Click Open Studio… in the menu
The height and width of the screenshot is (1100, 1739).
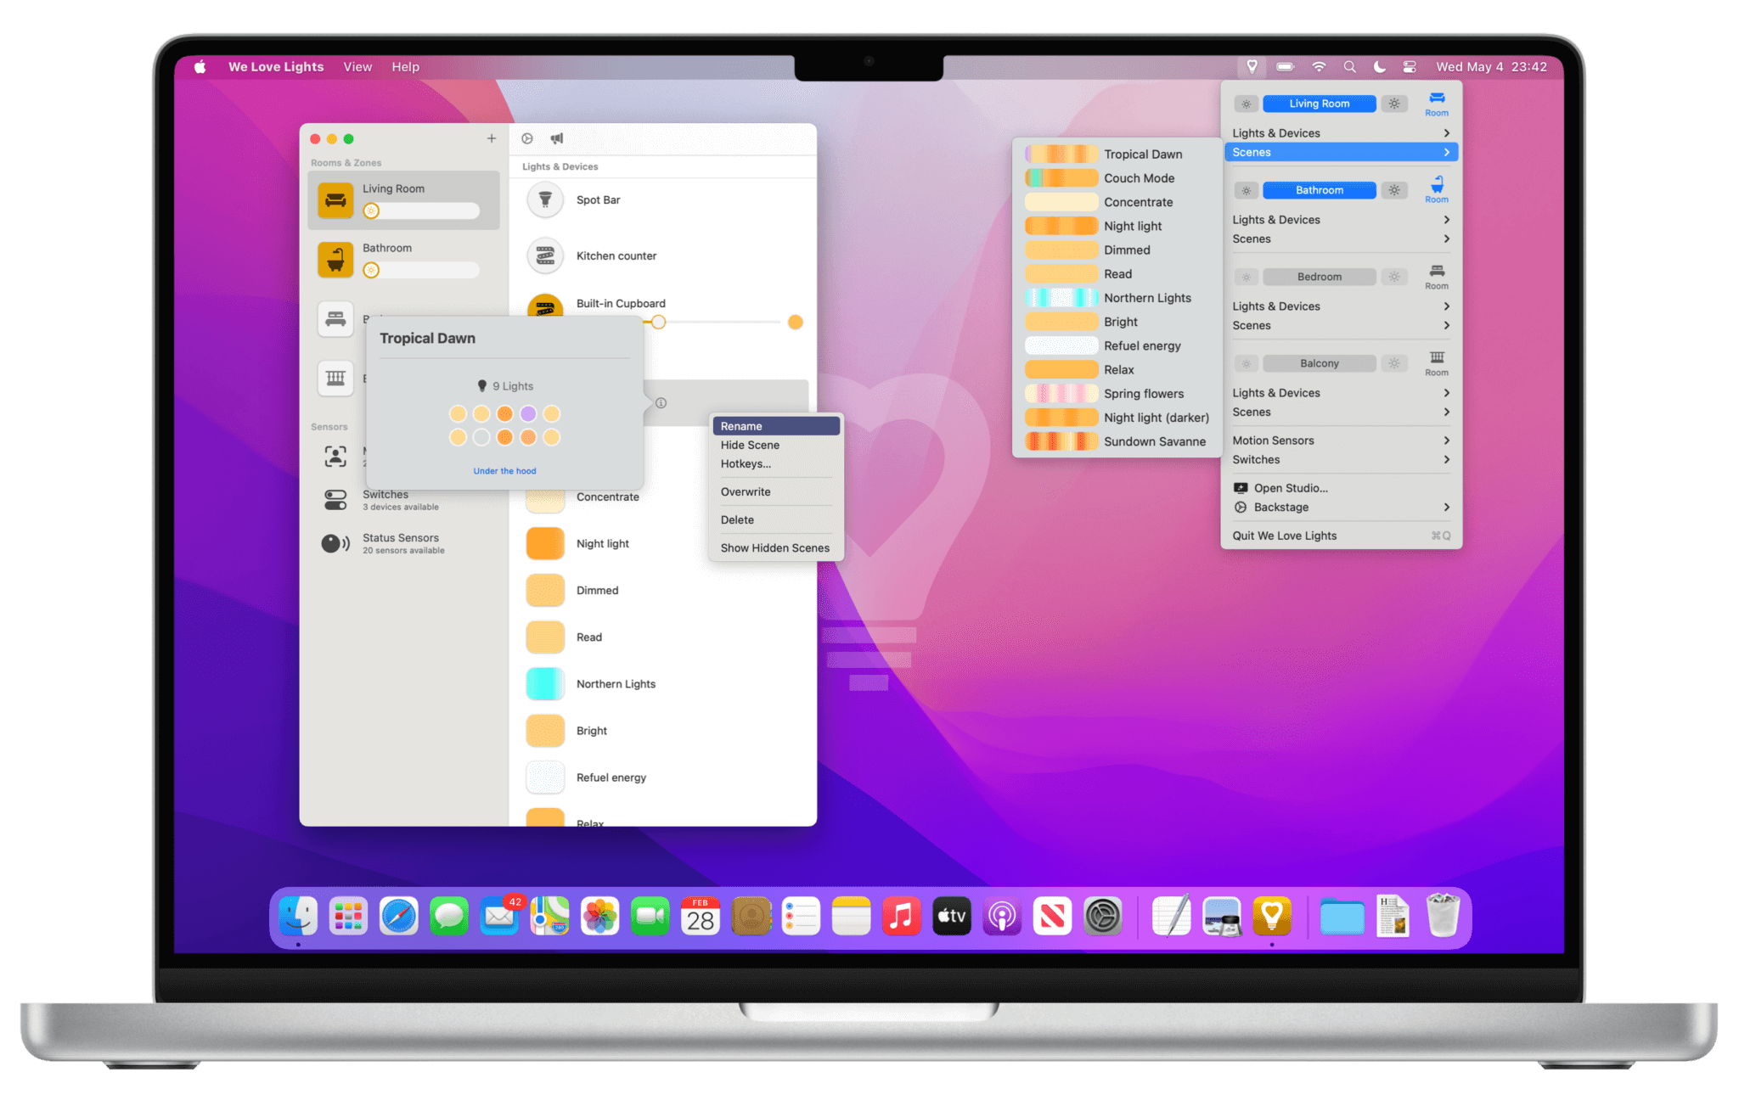[x=1291, y=488]
